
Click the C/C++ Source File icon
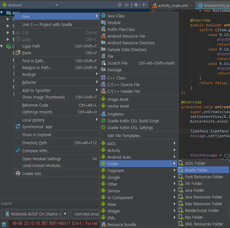click(x=103, y=84)
